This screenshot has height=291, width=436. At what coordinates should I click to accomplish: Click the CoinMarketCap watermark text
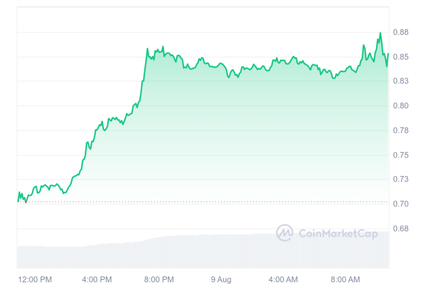339,234
